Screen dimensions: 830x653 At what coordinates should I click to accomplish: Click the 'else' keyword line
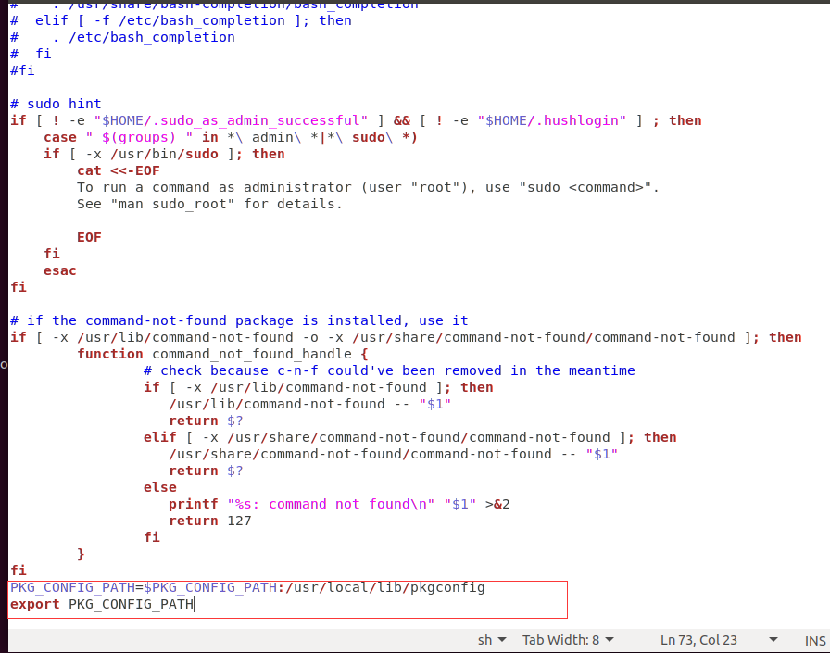coord(160,487)
